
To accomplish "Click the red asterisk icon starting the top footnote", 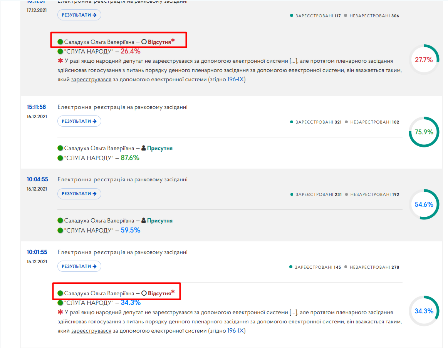I will click(x=60, y=60).
